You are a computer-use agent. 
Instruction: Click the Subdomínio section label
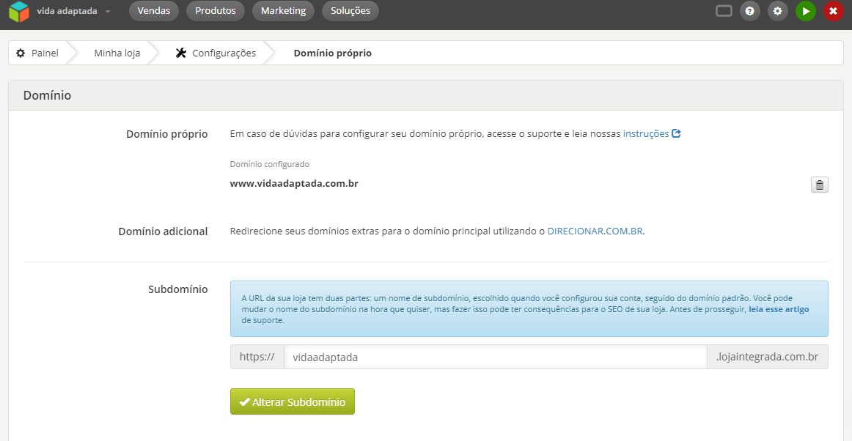(x=177, y=289)
